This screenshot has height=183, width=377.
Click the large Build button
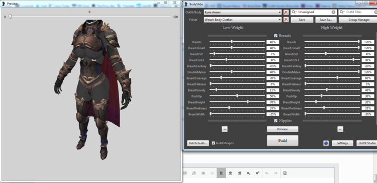click(282, 140)
